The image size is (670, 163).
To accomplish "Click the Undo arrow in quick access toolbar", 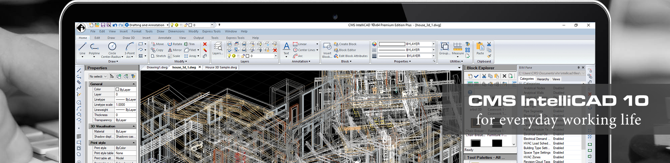I will [x=115, y=25].
